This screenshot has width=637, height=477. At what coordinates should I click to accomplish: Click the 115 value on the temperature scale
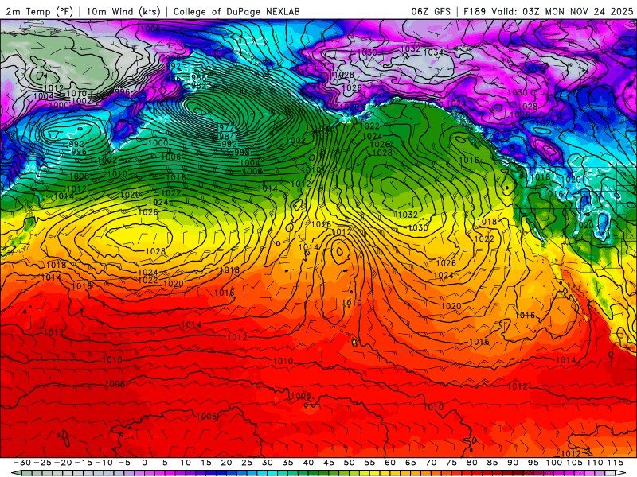[x=615, y=463]
